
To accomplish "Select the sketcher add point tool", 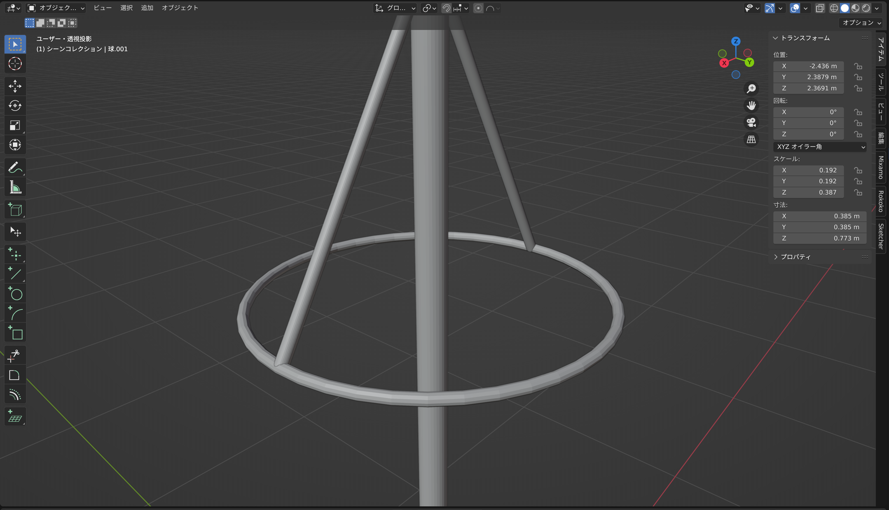I will (x=15, y=254).
